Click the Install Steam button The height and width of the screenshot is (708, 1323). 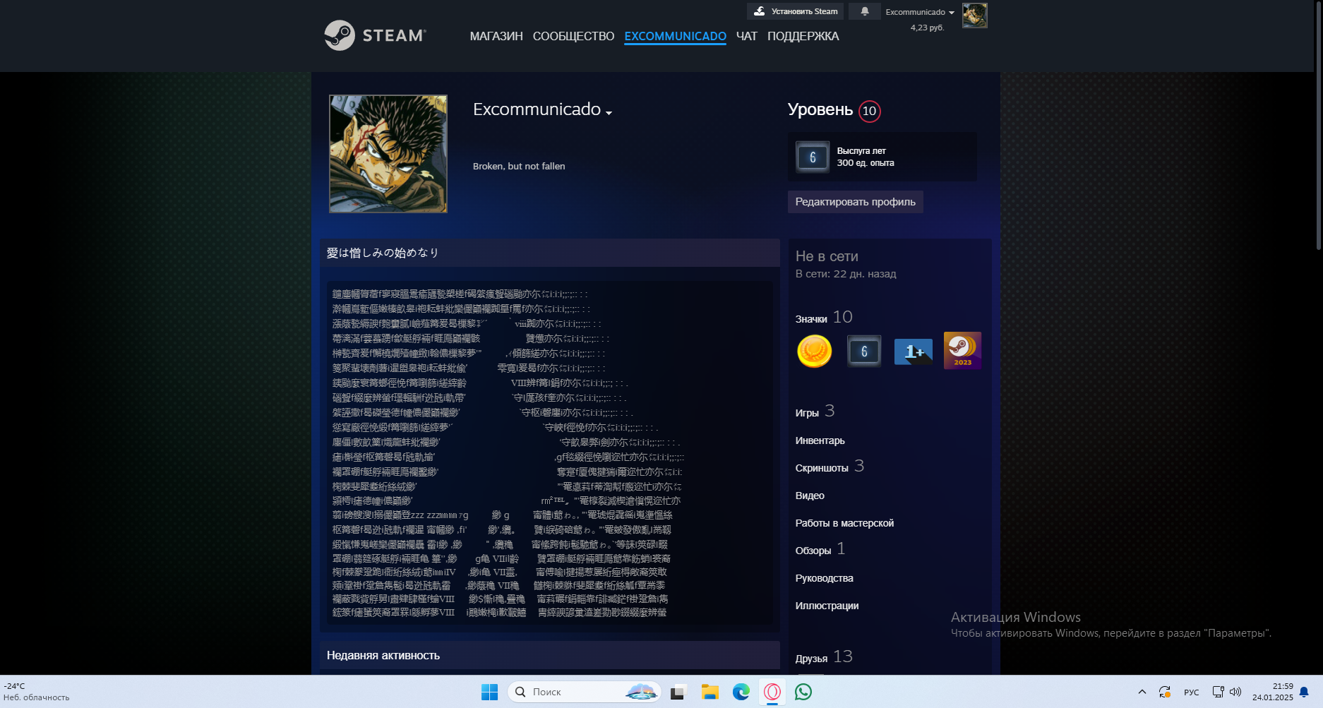pyautogui.click(x=796, y=11)
